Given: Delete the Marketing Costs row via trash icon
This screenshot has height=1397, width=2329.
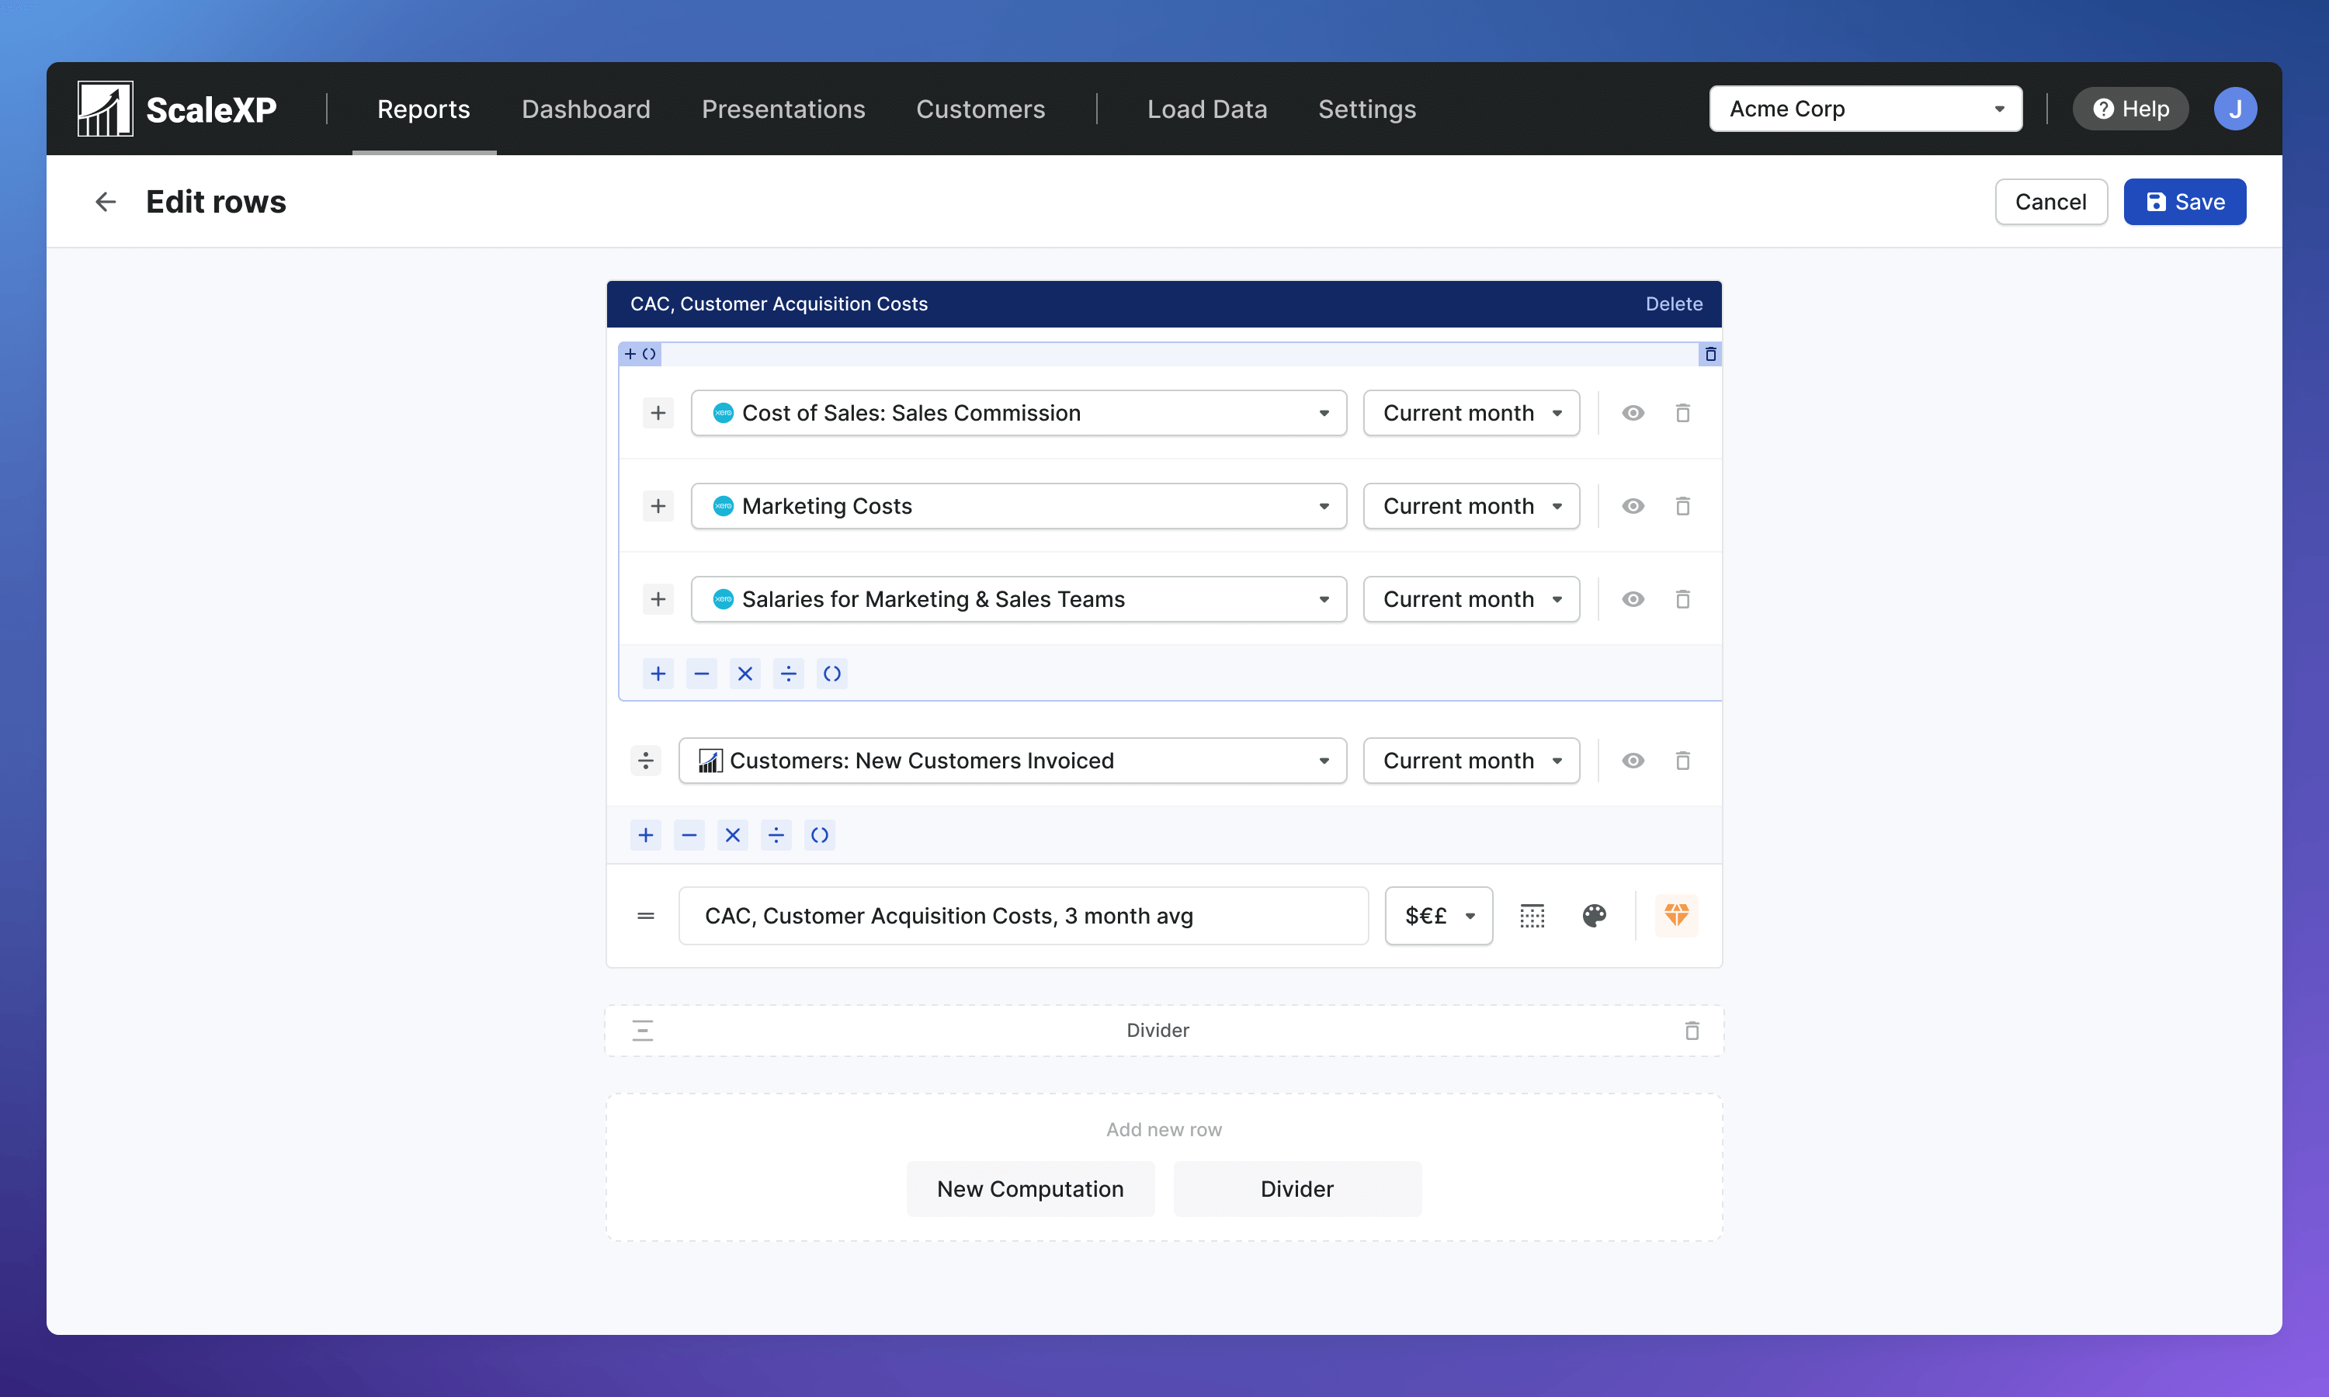Looking at the screenshot, I should point(1682,507).
